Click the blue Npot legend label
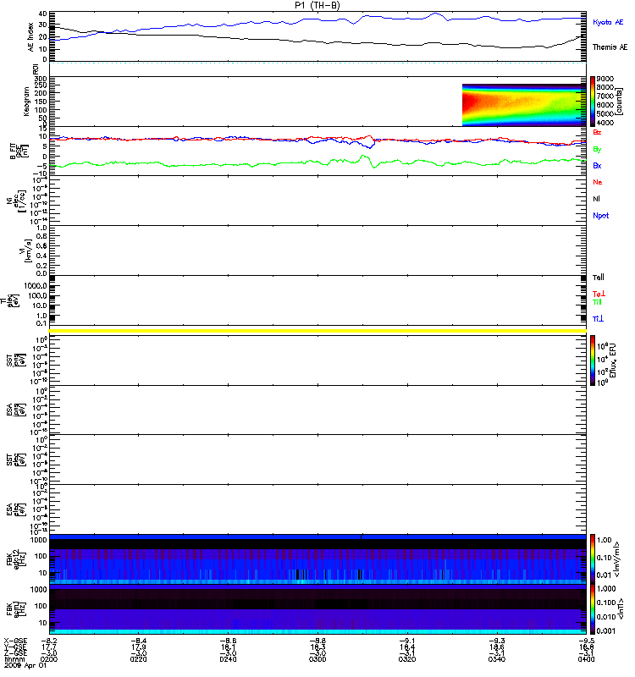635x677 pixels. [x=600, y=216]
